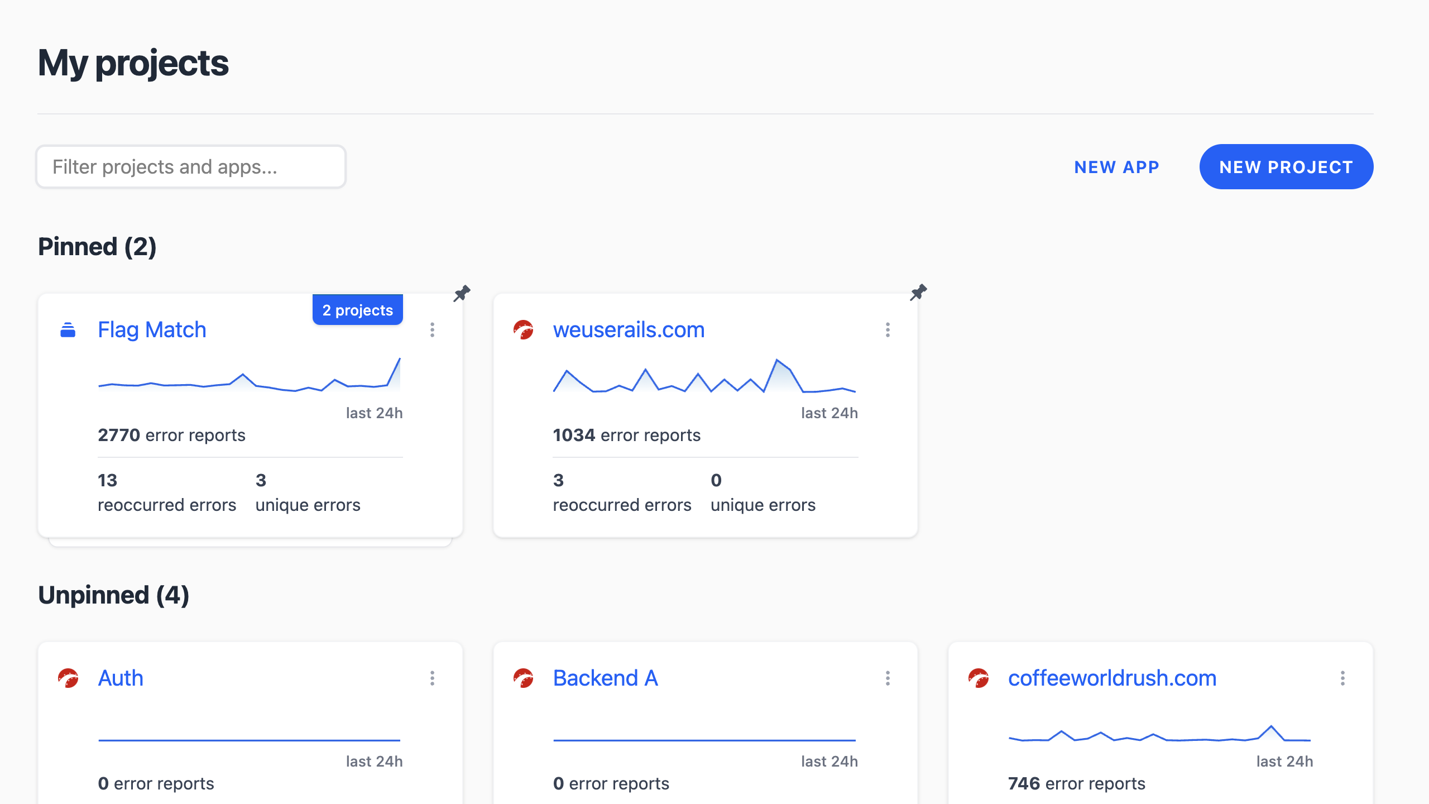Screen dimensions: 1429x804
Task: Unpin the Flag Match card pin icon
Action: point(462,293)
